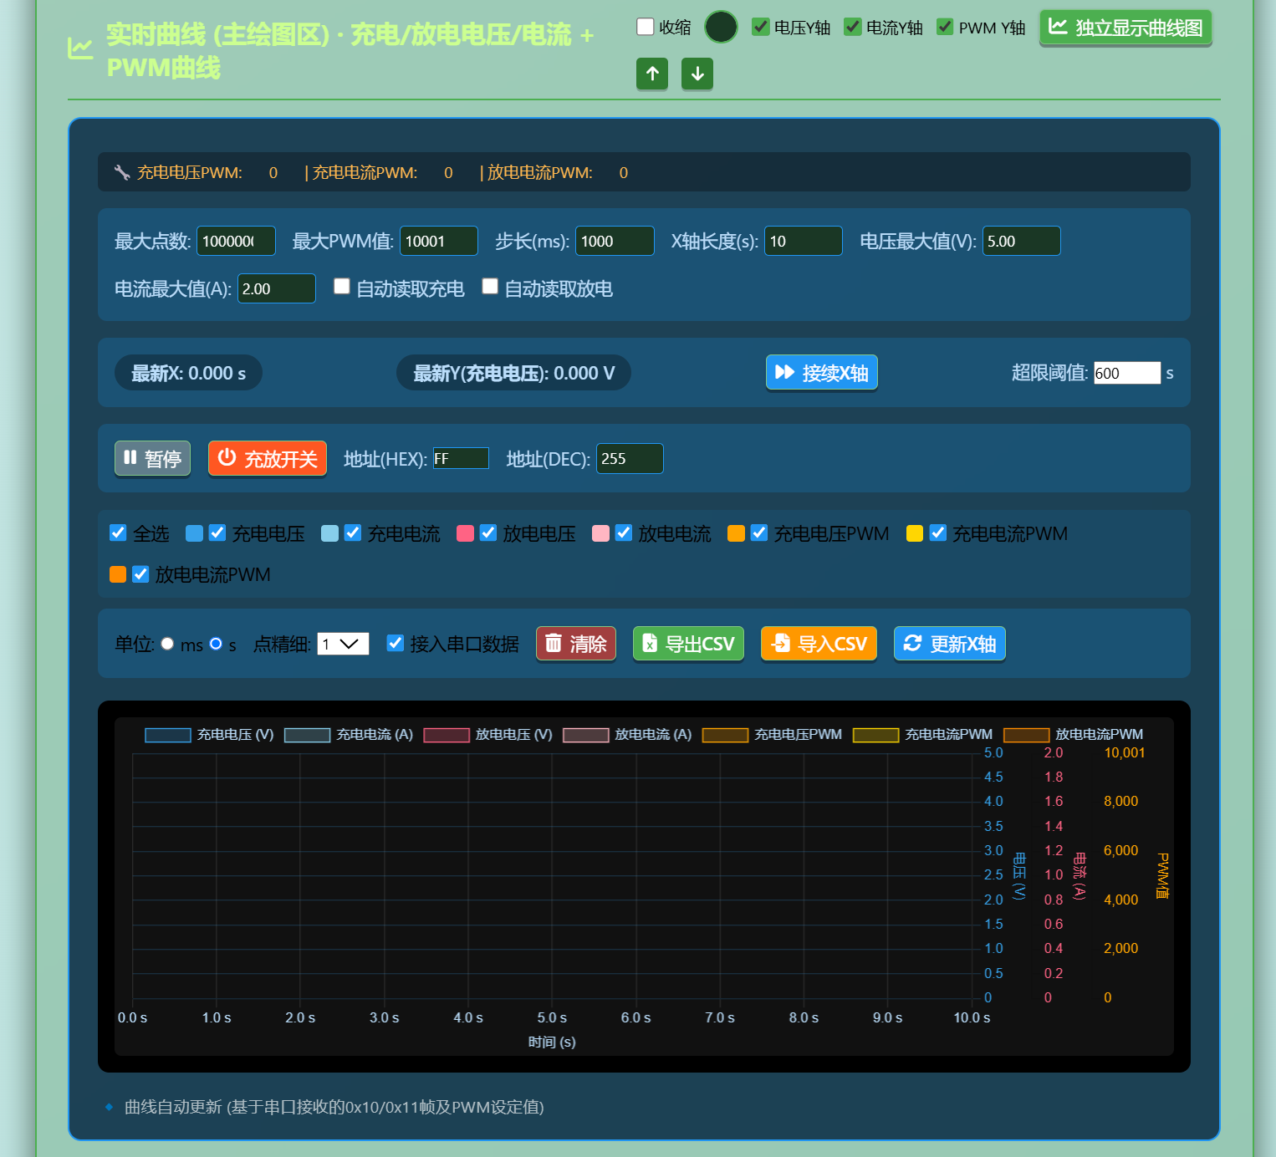This screenshot has height=1157, width=1276.
Task: Click the 独立显示曲线图 chart button
Action: (x=1125, y=28)
